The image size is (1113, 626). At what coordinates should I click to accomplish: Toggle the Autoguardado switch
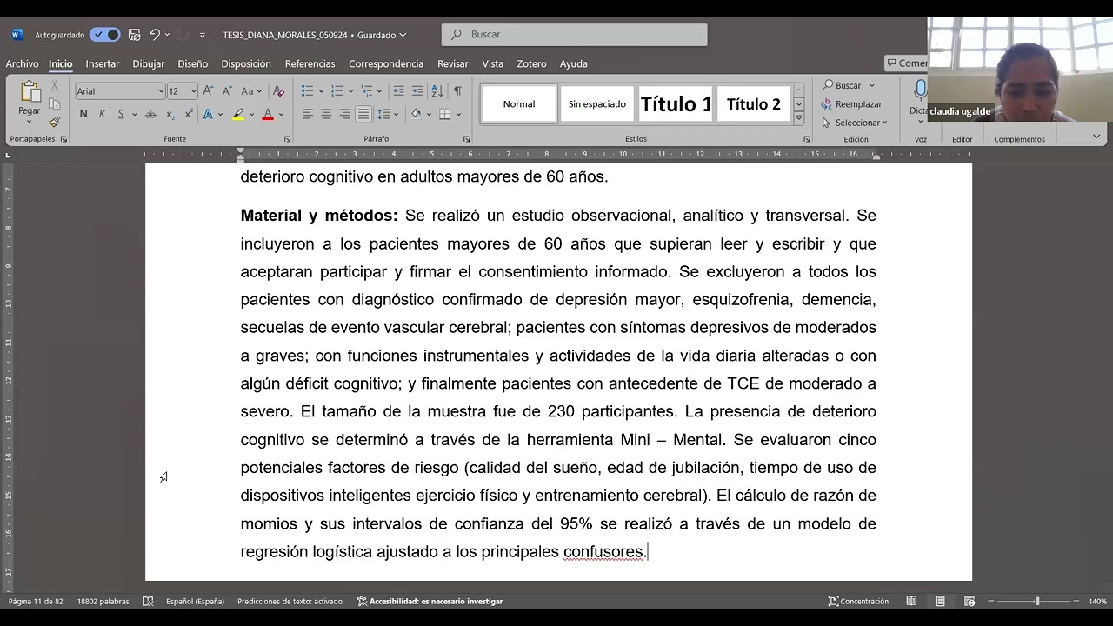click(x=105, y=35)
